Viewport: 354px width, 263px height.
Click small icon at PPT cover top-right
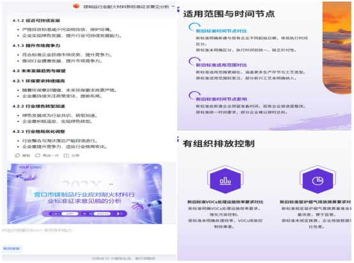click(x=156, y=168)
